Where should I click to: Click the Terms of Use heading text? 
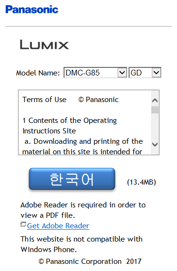click(x=45, y=100)
